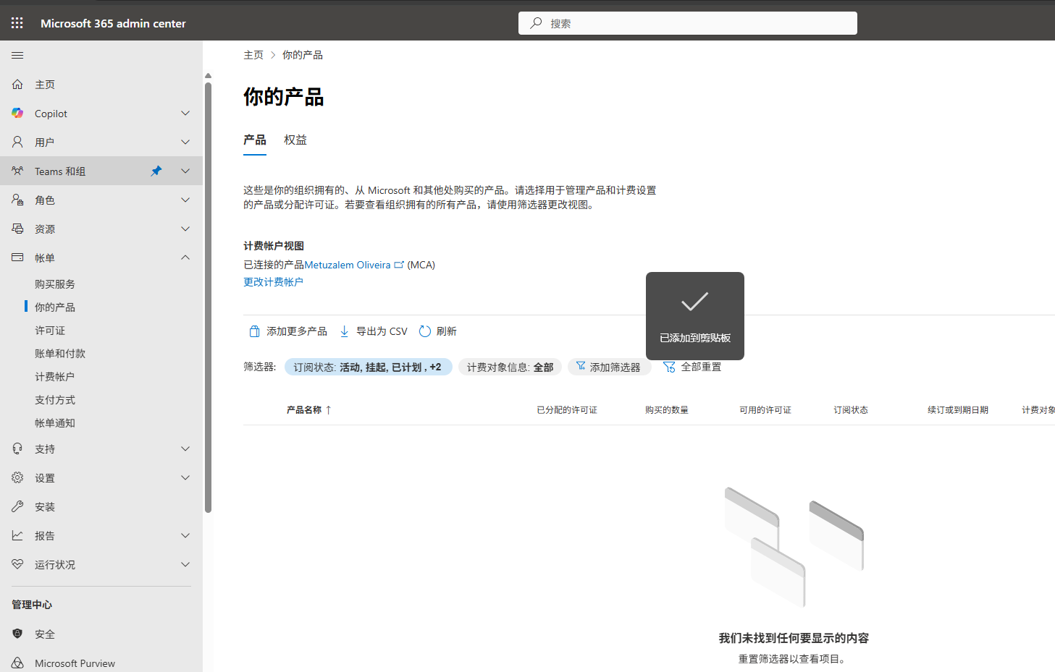Click the Microsoft 365 admin center title

(113, 23)
